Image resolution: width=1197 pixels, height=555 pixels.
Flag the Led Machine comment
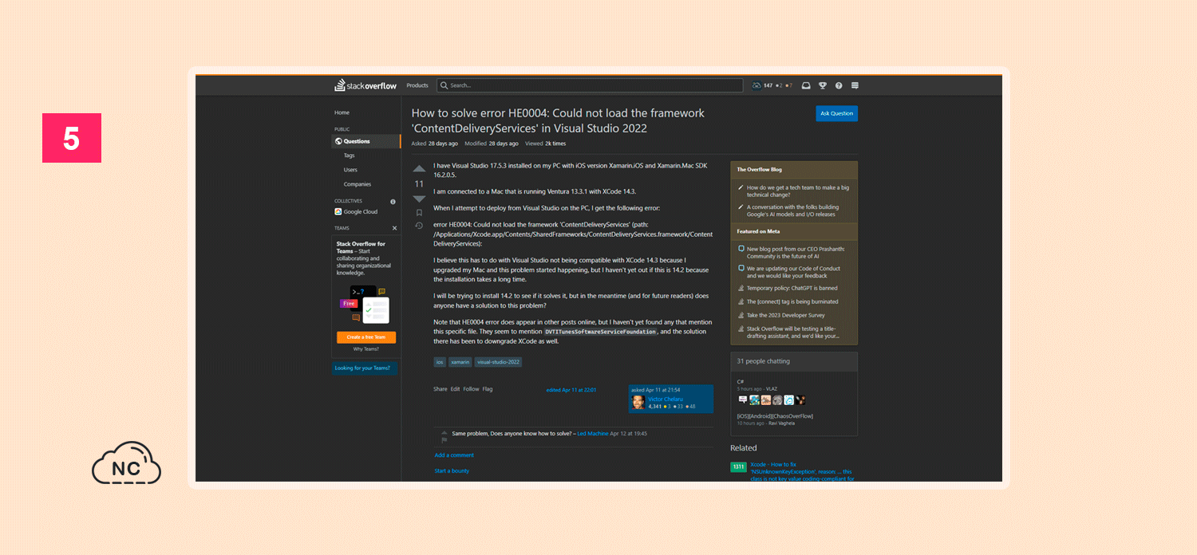pyautogui.click(x=444, y=440)
